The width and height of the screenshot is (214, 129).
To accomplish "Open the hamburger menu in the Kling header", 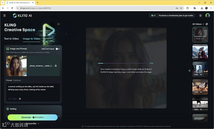I will coord(4,16).
